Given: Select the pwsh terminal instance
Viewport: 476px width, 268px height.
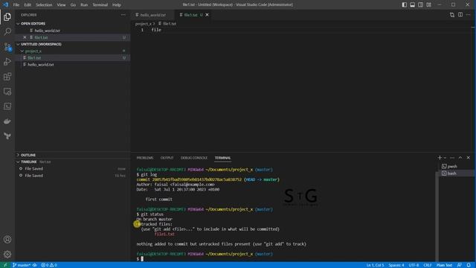Looking at the screenshot, I should (x=452, y=166).
